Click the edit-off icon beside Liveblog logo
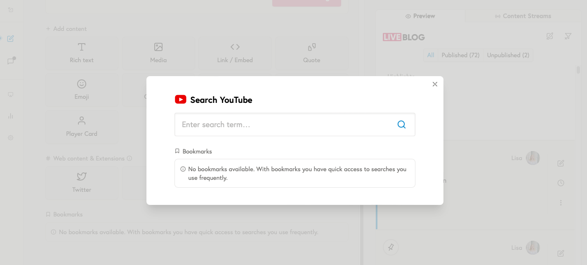 point(549,36)
